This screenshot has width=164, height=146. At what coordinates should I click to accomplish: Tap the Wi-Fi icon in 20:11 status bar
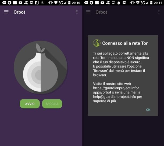pyautogui.click(x=138, y=3)
